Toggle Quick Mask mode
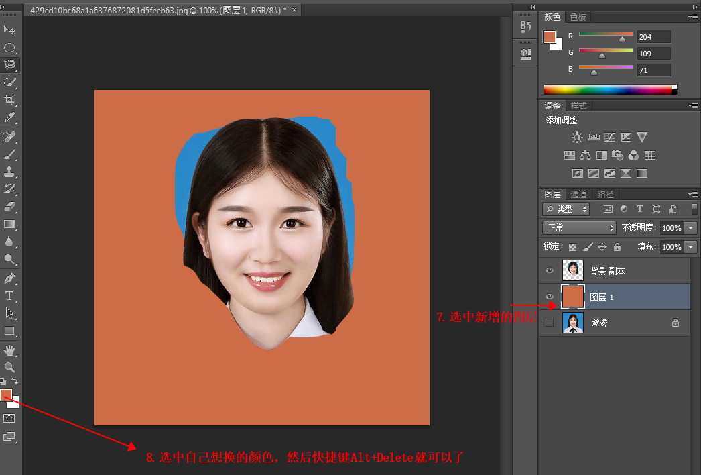701x475 pixels. point(9,418)
